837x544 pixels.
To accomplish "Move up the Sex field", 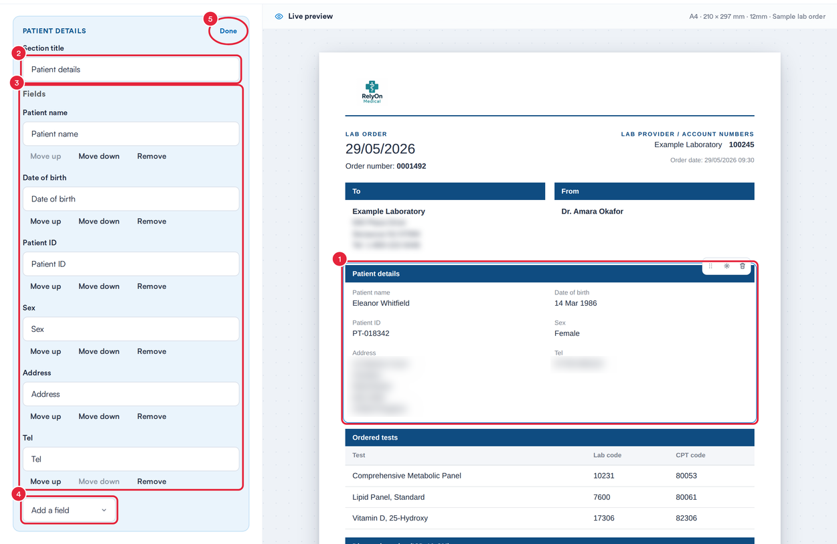I will point(46,351).
